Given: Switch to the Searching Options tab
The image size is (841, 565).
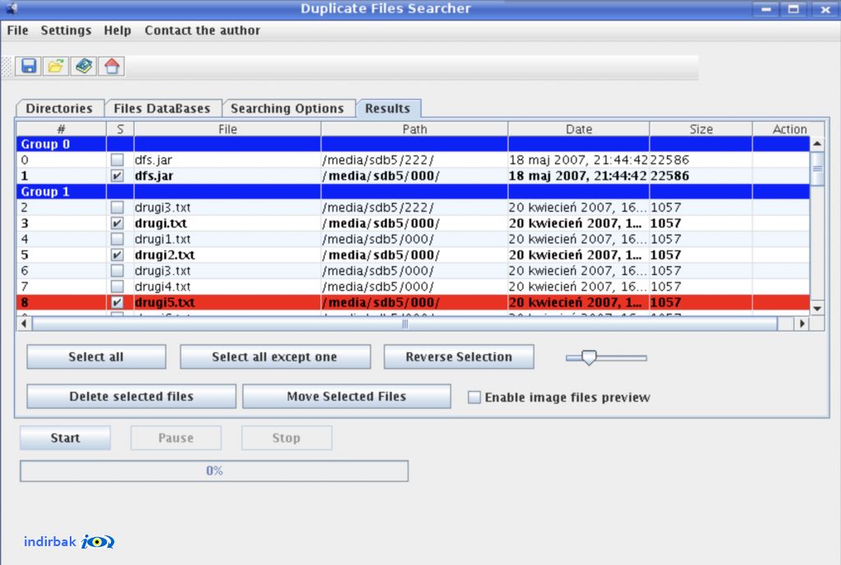Looking at the screenshot, I should (x=287, y=108).
